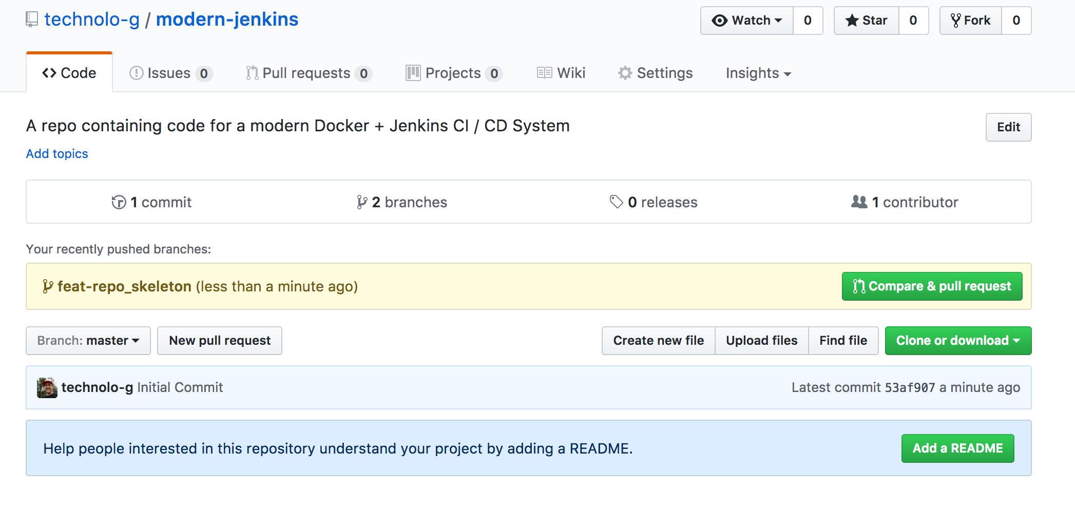The image size is (1075, 510).
Task: Click the Wiki tab book icon
Action: coord(545,73)
